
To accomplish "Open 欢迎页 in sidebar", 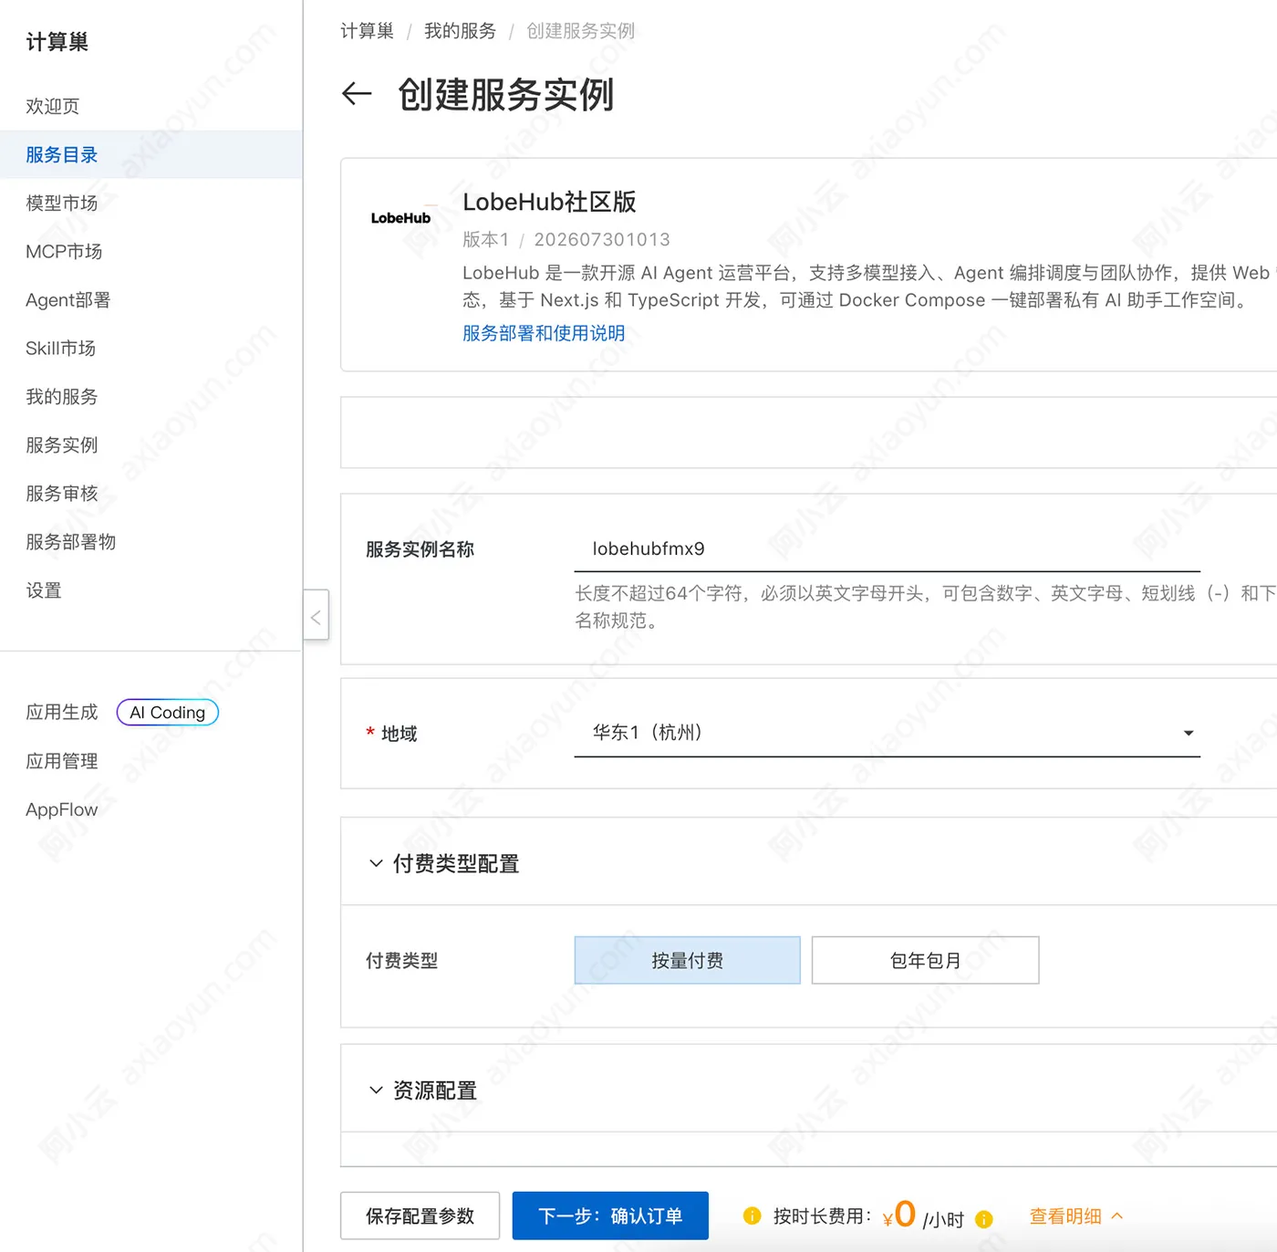I will pyautogui.click(x=151, y=106).
